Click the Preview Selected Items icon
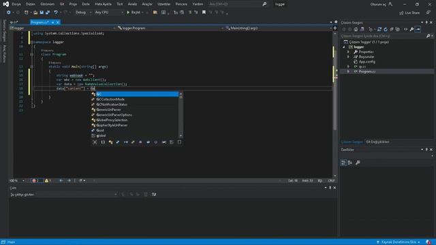Screen dimensions: 436x245 [418, 29]
